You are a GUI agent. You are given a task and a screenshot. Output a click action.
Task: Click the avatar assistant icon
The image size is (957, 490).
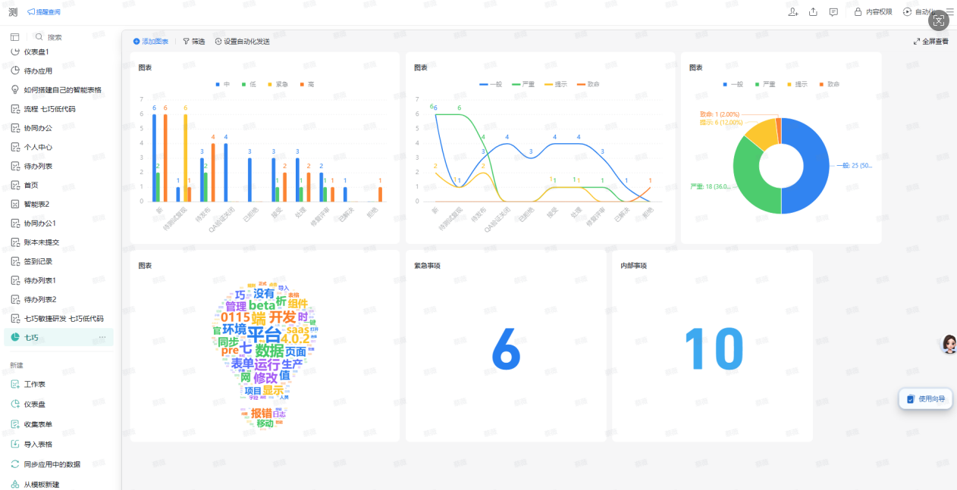[948, 345]
